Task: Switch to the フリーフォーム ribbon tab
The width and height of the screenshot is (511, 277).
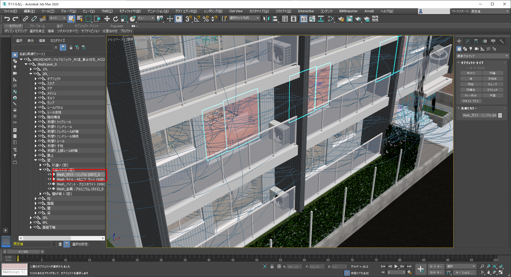Action: point(37,26)
